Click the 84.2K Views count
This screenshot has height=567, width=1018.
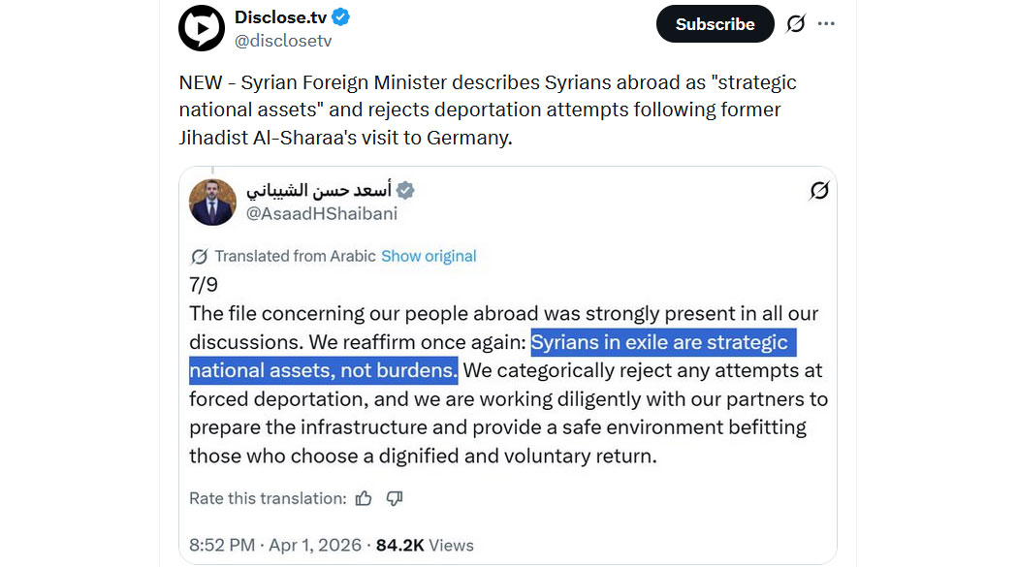(425, 545)
